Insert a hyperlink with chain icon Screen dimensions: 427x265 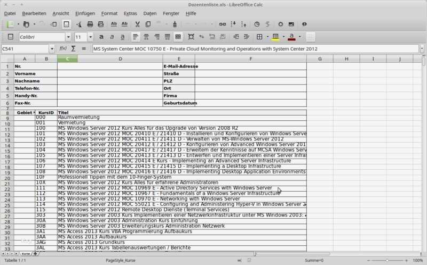point(223,24)
